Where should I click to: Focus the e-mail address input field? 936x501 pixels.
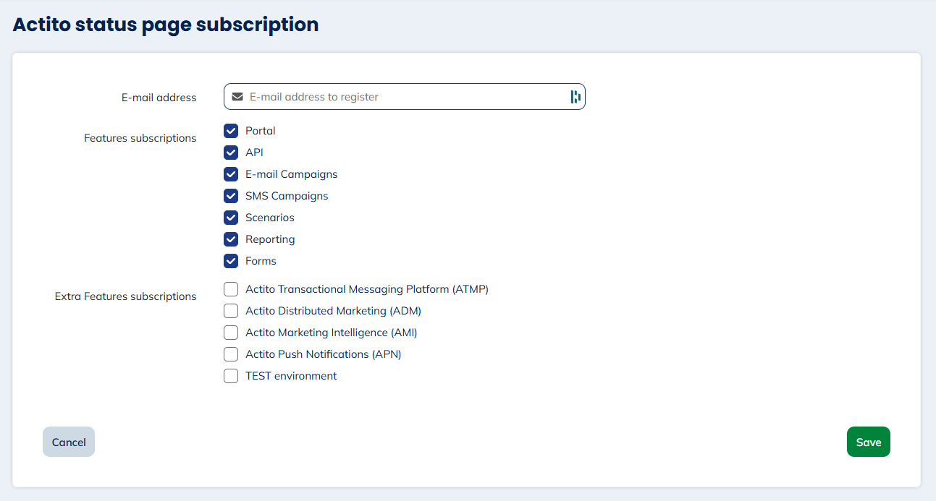405,96
